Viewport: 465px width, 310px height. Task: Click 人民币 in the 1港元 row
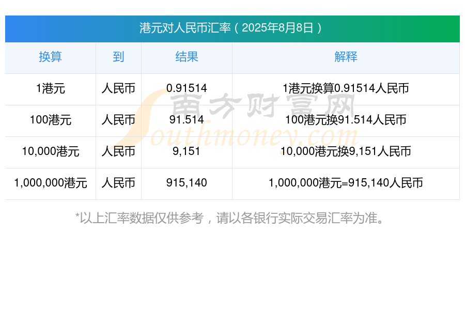point(118,88)
